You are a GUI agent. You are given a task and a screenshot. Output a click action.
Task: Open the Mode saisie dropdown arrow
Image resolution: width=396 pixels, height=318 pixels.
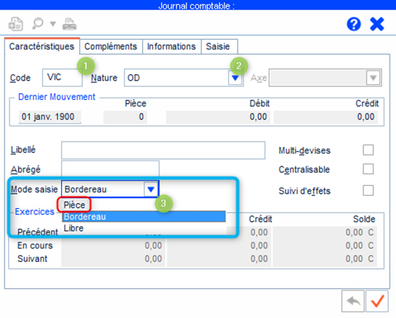(150, 189)
